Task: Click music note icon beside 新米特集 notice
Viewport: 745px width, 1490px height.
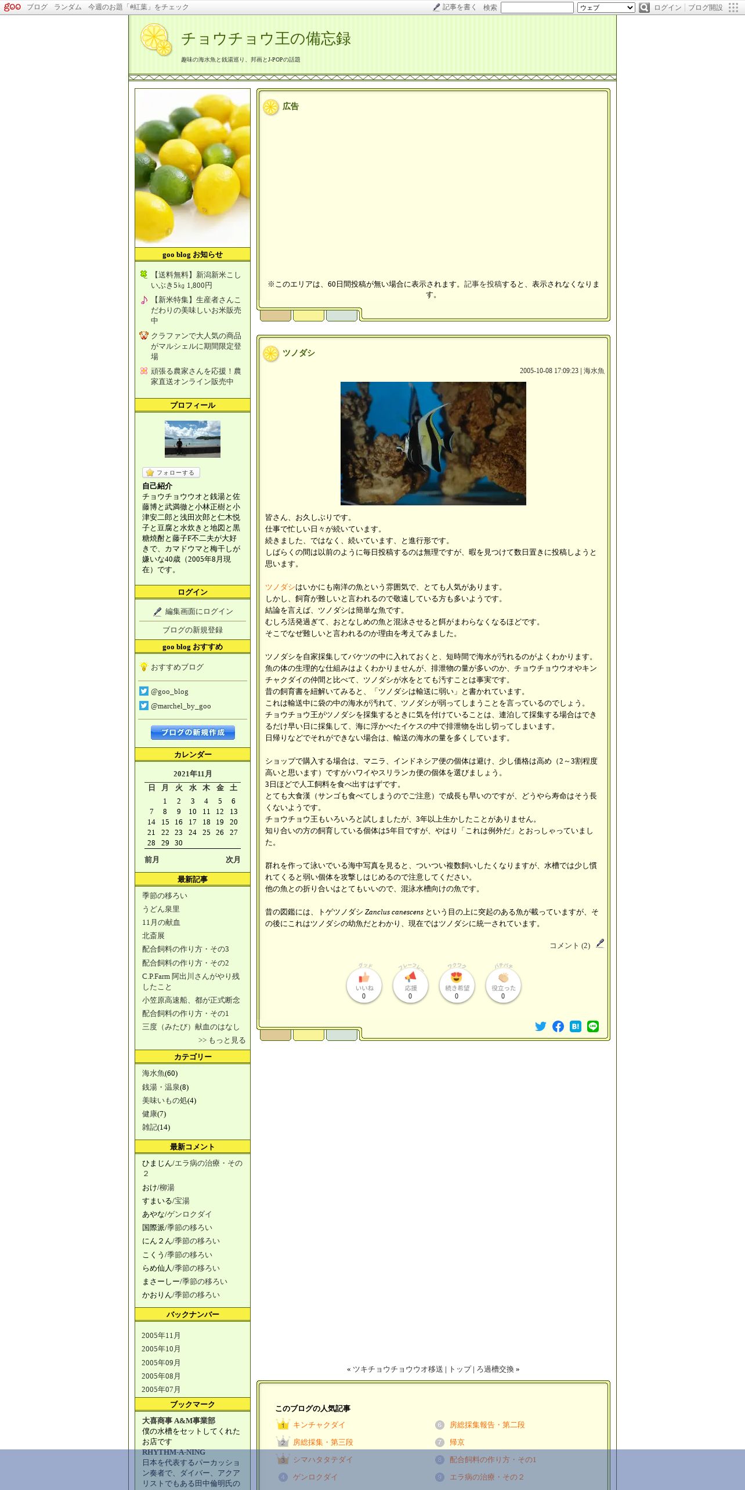Action: point(144,300)
